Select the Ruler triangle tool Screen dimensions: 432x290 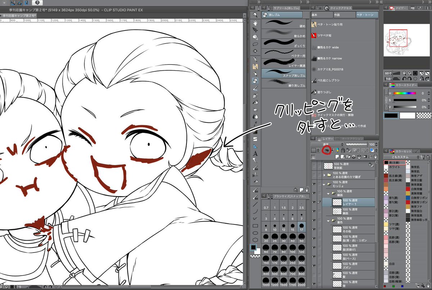255,147
